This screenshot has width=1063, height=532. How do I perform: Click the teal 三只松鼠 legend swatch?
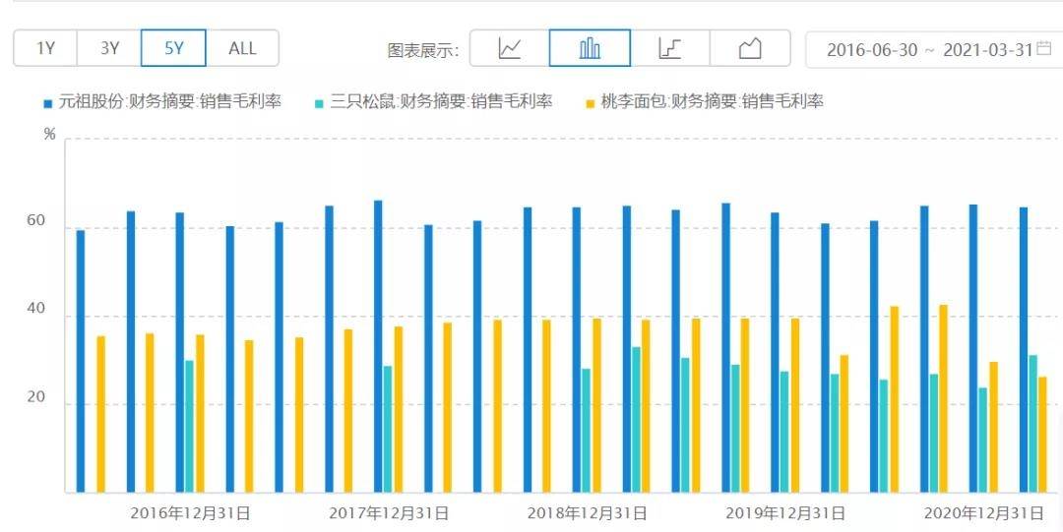coord(319,103)
